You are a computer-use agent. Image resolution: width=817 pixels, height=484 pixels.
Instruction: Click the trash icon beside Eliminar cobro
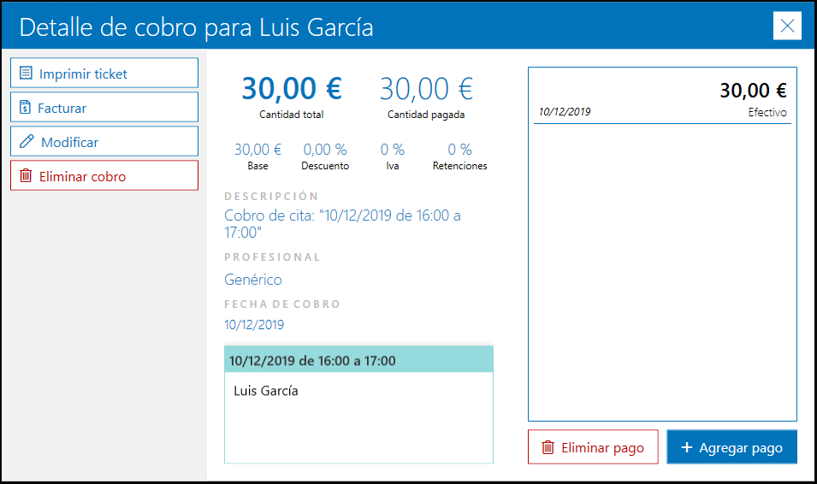point(26,176)
